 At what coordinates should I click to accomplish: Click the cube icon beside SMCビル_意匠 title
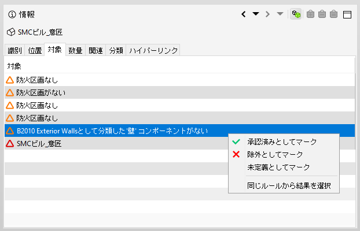11,32
